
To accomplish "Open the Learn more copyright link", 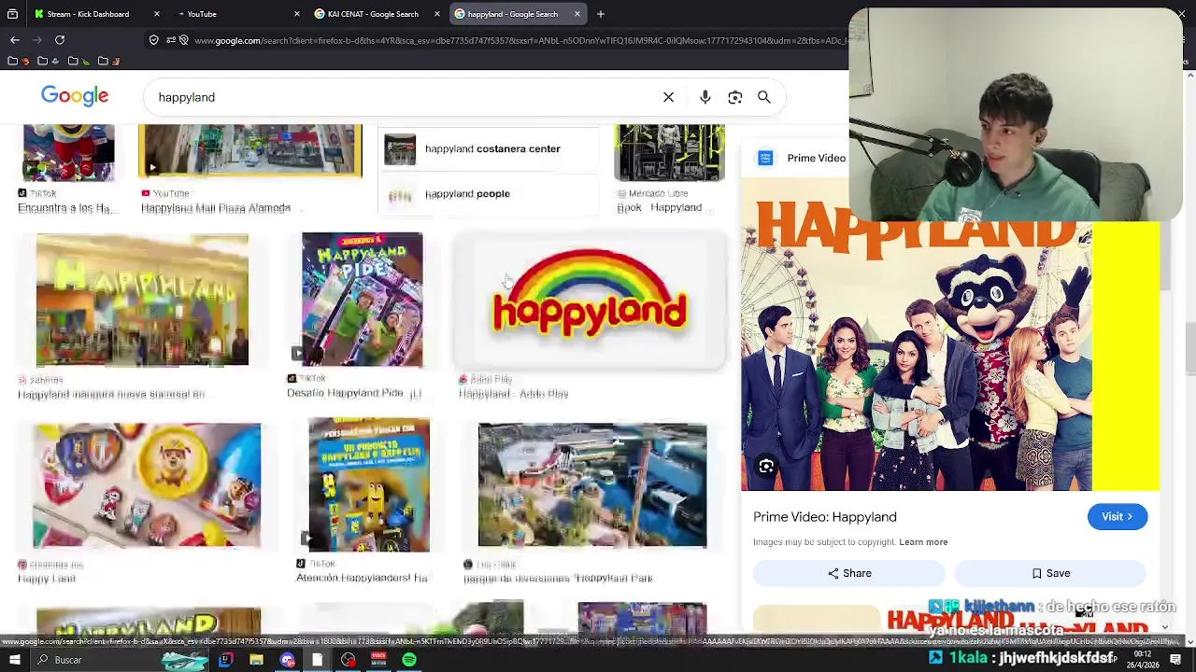I will click(x=923, y=541).
